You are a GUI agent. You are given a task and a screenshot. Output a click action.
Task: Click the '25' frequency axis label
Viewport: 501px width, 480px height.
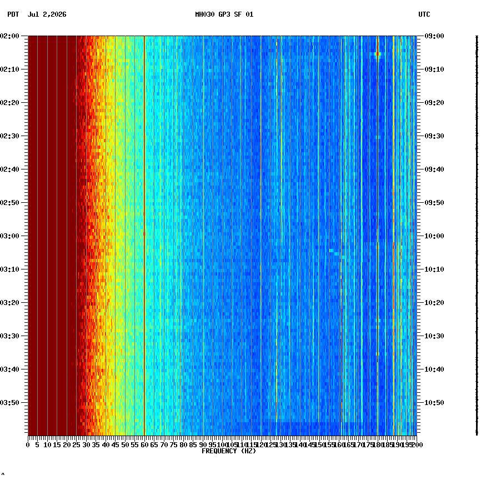[x=76, y=445]
